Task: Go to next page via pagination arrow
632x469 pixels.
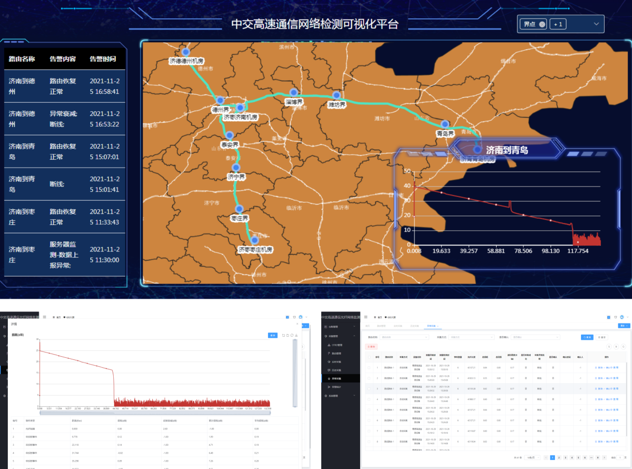Action: [604, 457]
